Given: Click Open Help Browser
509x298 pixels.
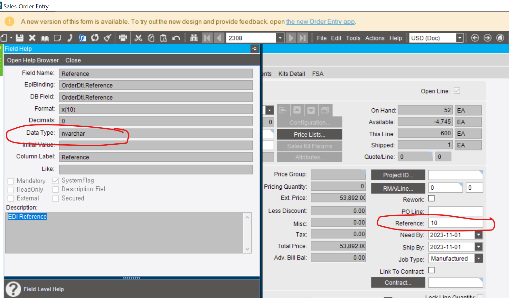Looking at the screenshot, I should click(x=33, y=60).
